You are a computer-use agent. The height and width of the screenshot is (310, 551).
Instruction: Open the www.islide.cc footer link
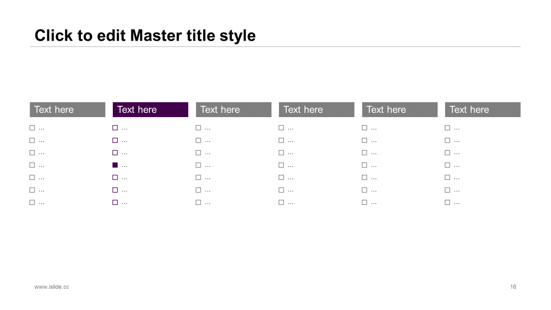(52, 287)
